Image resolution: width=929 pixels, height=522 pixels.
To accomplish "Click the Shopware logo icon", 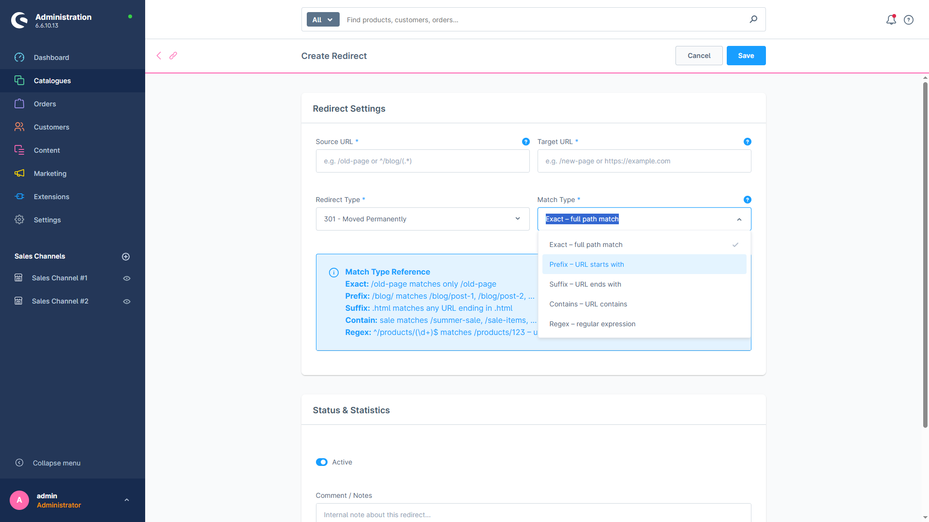I will pyautogui.click(x=19, y=20).
